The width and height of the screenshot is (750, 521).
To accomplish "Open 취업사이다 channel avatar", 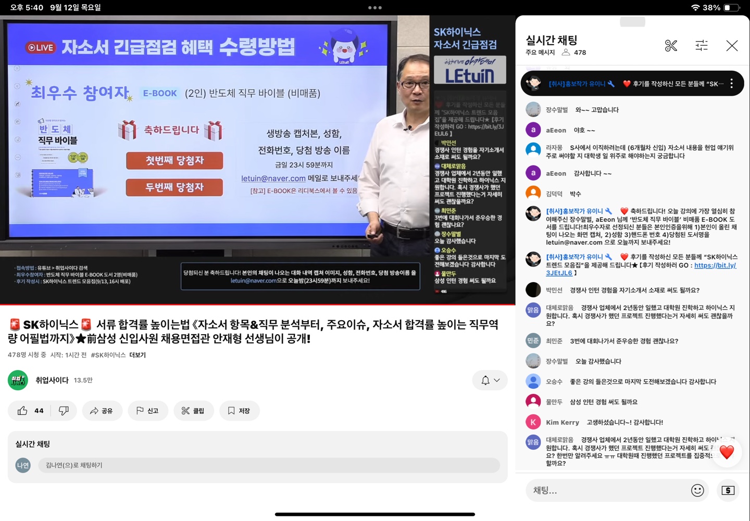I will [x=18, y=380].
